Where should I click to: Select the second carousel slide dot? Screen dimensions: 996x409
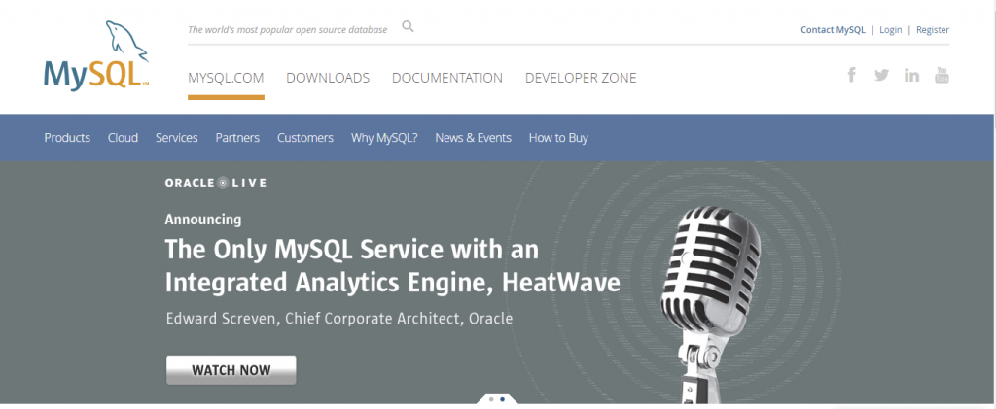pos(503,399)
